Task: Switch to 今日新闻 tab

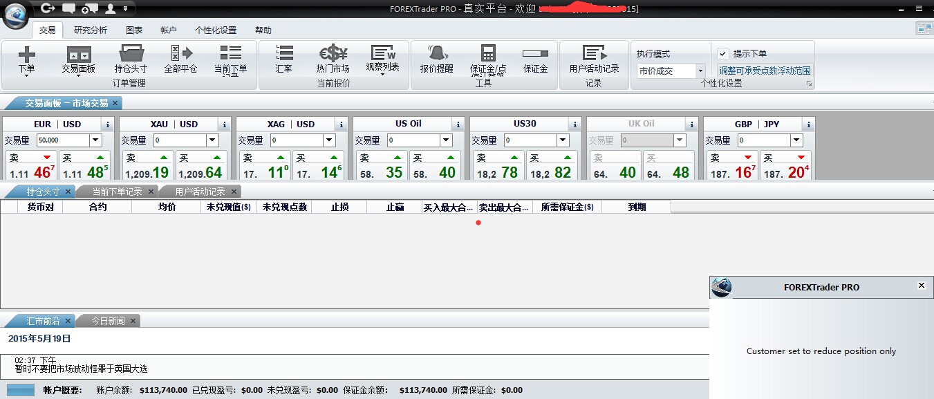Action: 109,321
